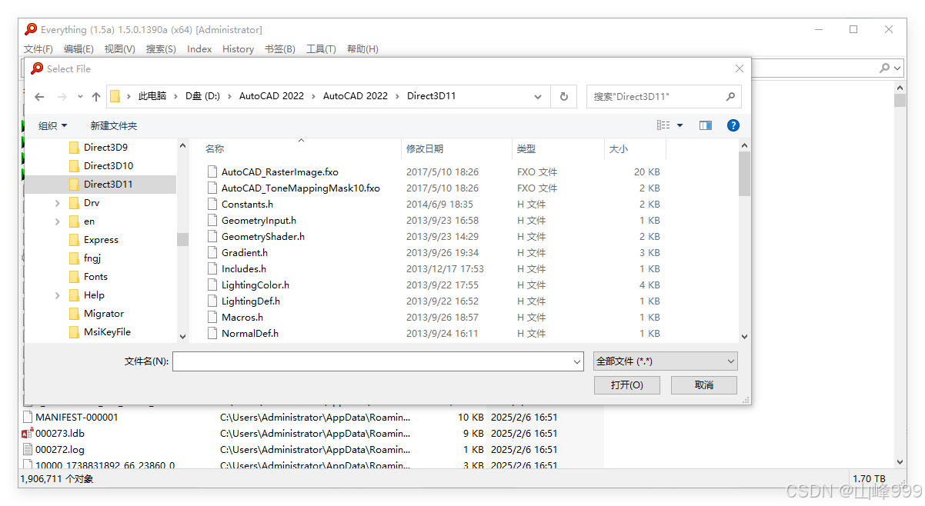
Task: Click the folder tree scroll down arrow
Action: coord(182,336)
